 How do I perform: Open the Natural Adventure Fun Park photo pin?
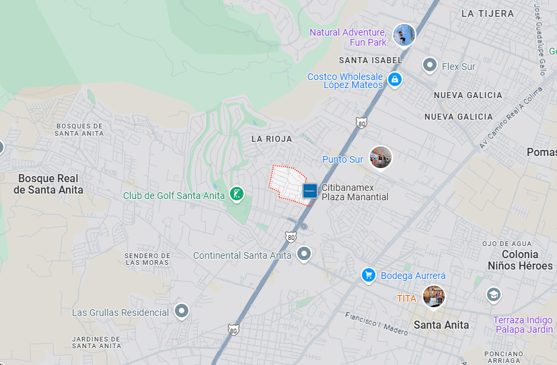tap(404, 35)
